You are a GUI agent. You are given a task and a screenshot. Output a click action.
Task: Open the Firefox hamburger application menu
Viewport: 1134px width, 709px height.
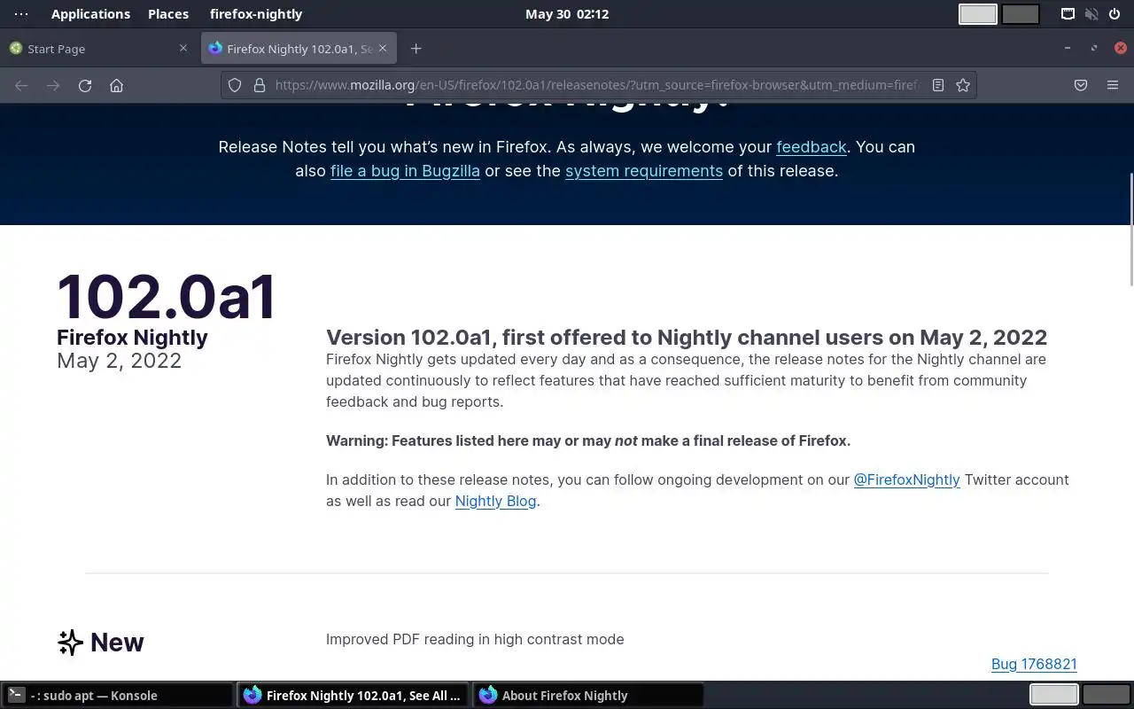click(1113, 85)
